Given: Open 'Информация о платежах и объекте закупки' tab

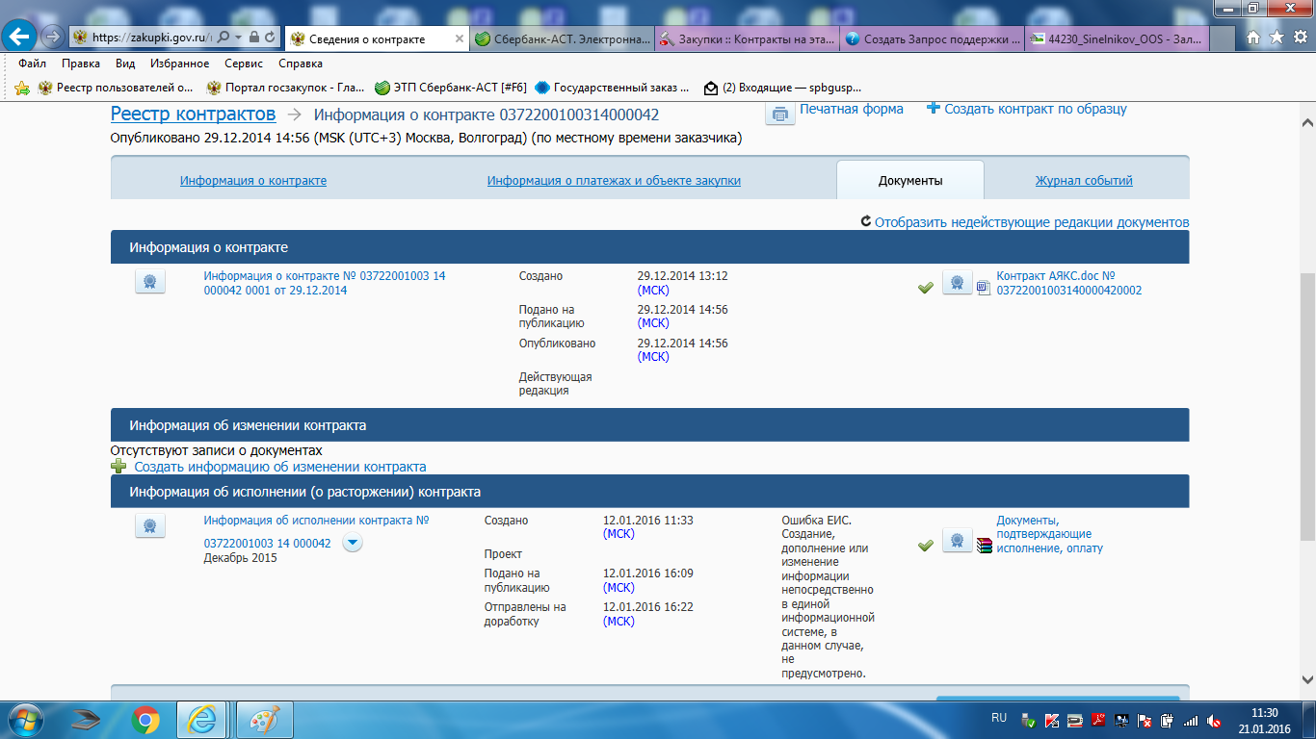Looking at the screenshot, I should click(614, 180).
